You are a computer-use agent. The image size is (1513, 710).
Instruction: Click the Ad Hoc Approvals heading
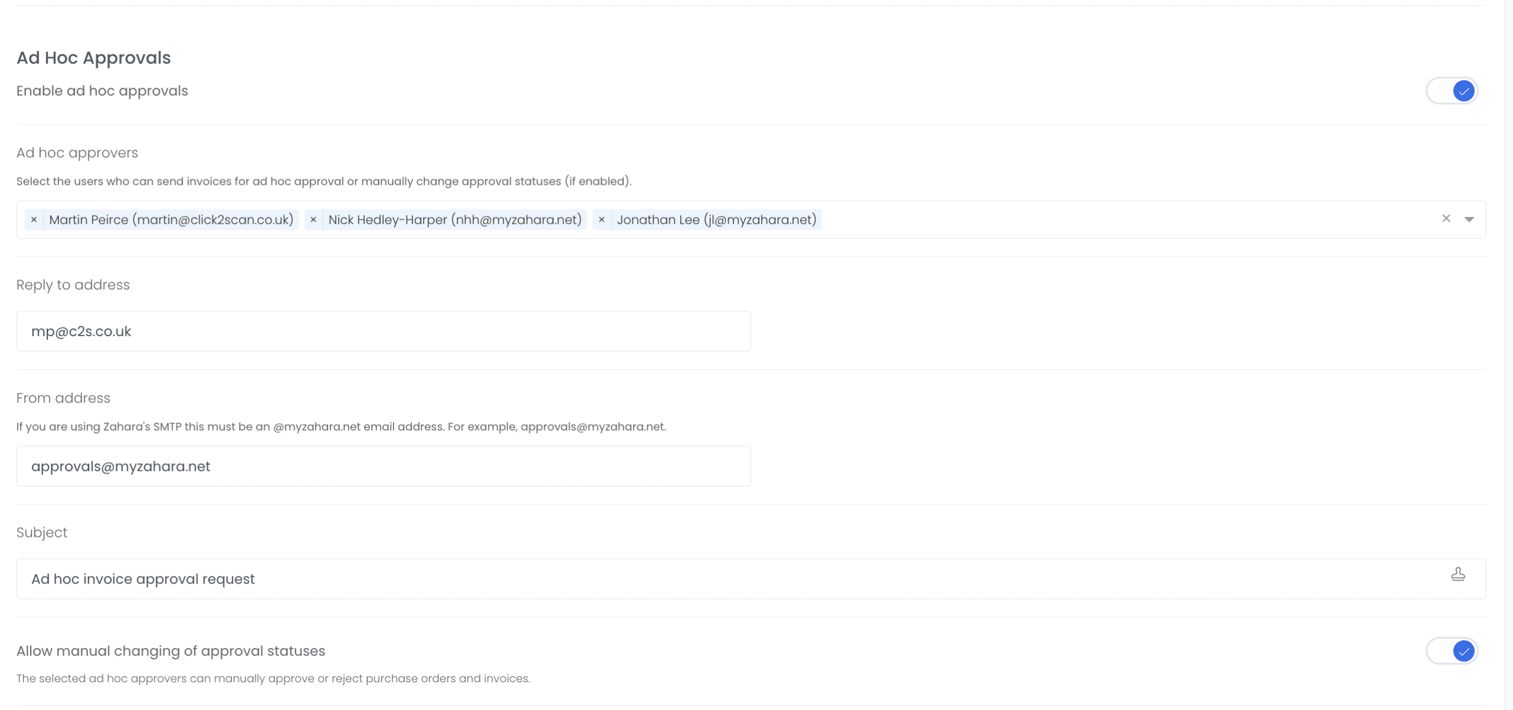point(93,58)
